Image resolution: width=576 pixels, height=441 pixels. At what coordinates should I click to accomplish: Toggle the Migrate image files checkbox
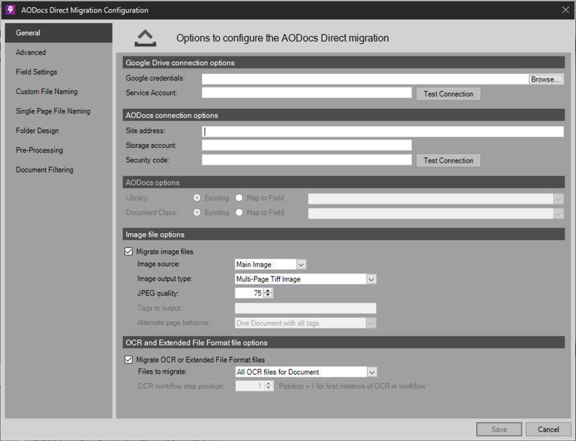coord(128,252)
